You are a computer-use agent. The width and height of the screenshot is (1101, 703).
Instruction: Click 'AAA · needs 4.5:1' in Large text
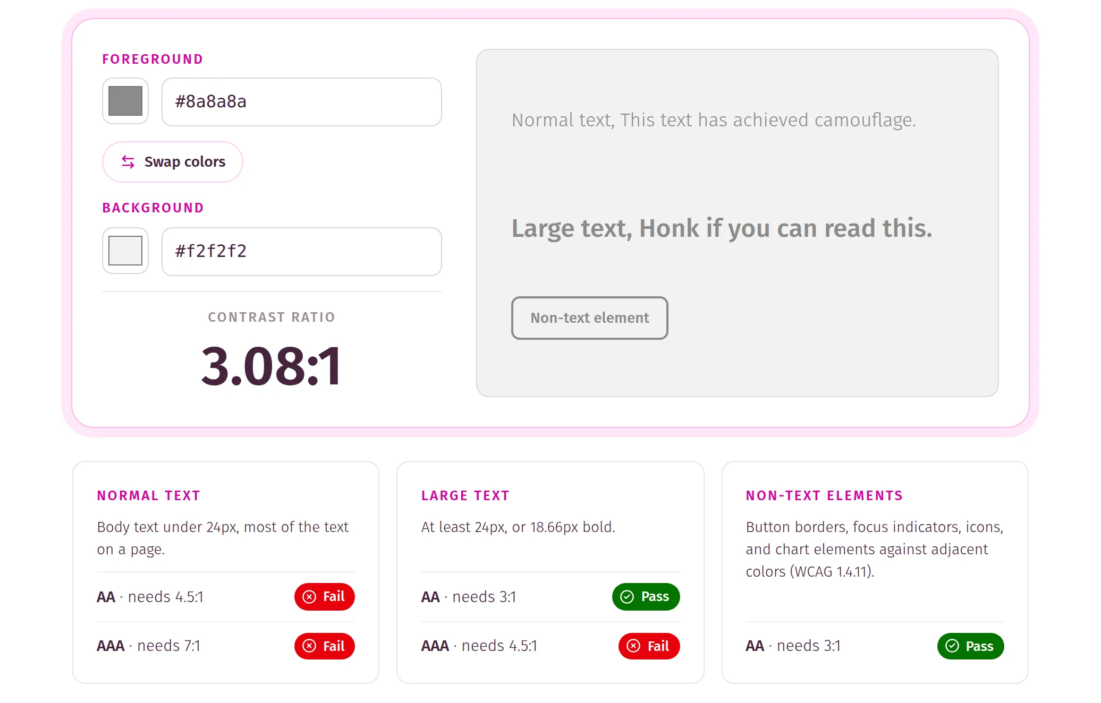tap(479, 646)
